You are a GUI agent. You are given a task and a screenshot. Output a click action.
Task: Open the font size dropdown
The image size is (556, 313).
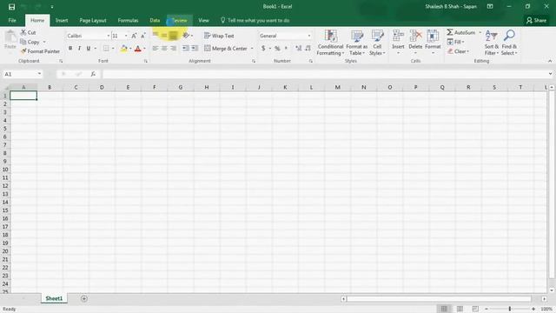pyautogui.click(x=126, y=36)
